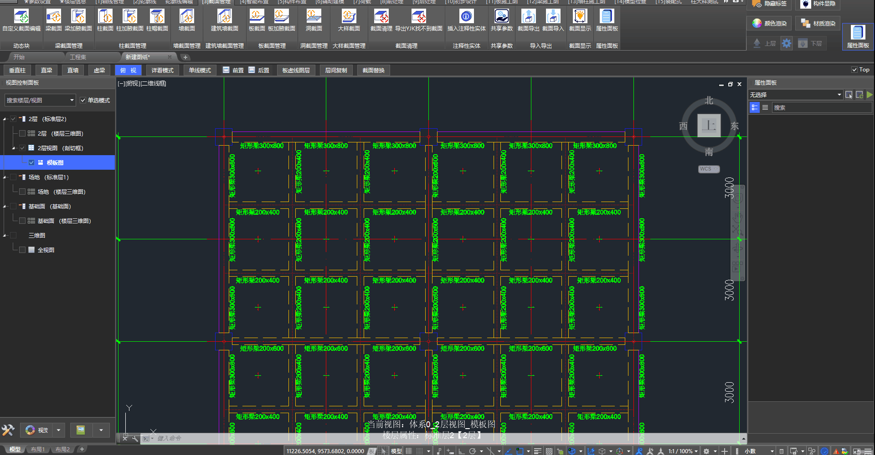The image size is (875, 455).
Task: Toggle the Top checkbox
Action: point(854,70)
